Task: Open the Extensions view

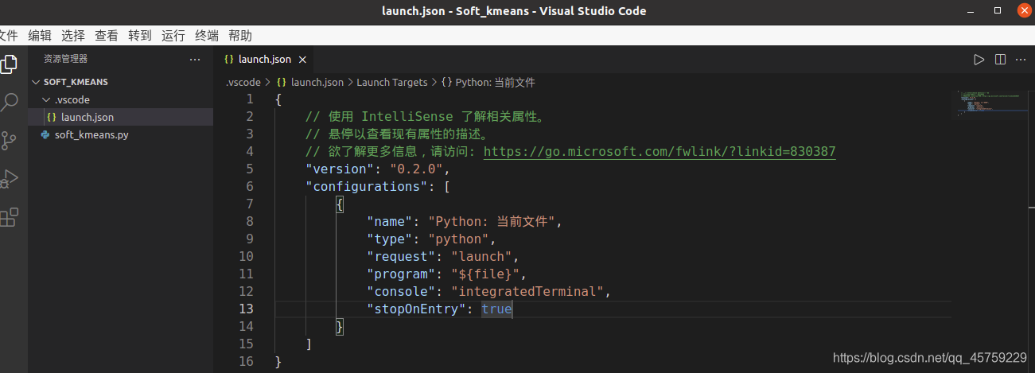Action: (9, 217)
